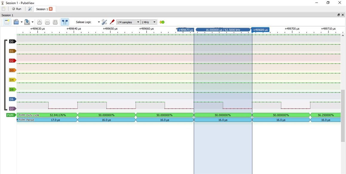
Task: Expand the 1 M samples dropdown
Action: (128, 22)
